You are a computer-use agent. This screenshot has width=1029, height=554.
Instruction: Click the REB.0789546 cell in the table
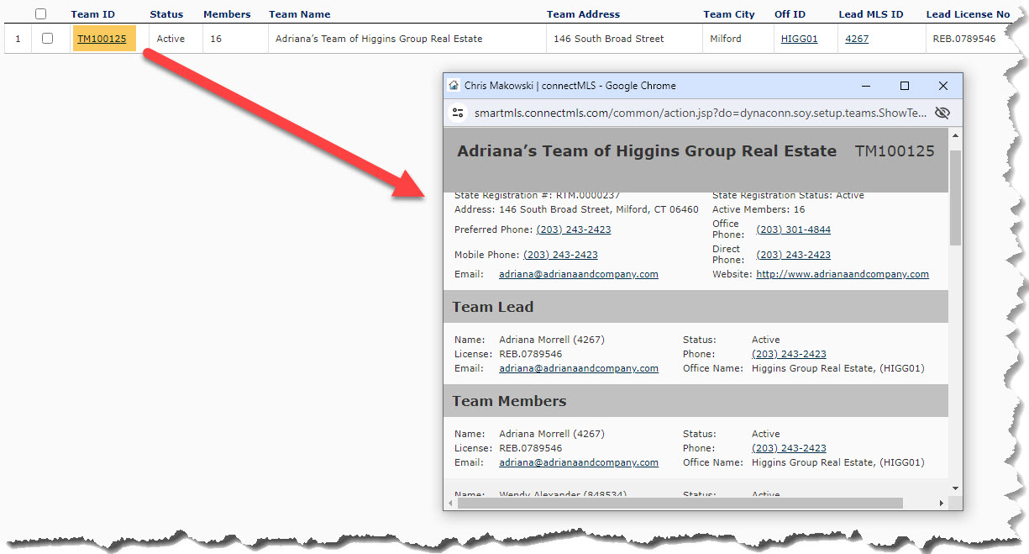click(x=964, y=39)
